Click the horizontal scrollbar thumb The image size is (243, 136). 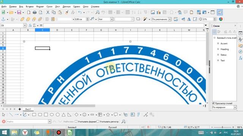[49, 106]
